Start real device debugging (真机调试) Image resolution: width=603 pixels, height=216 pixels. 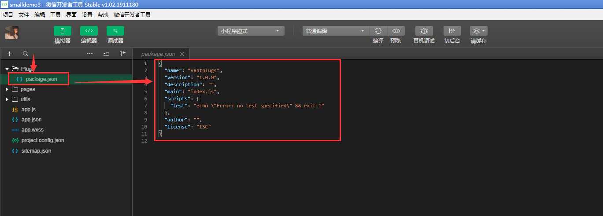point(424,31)
